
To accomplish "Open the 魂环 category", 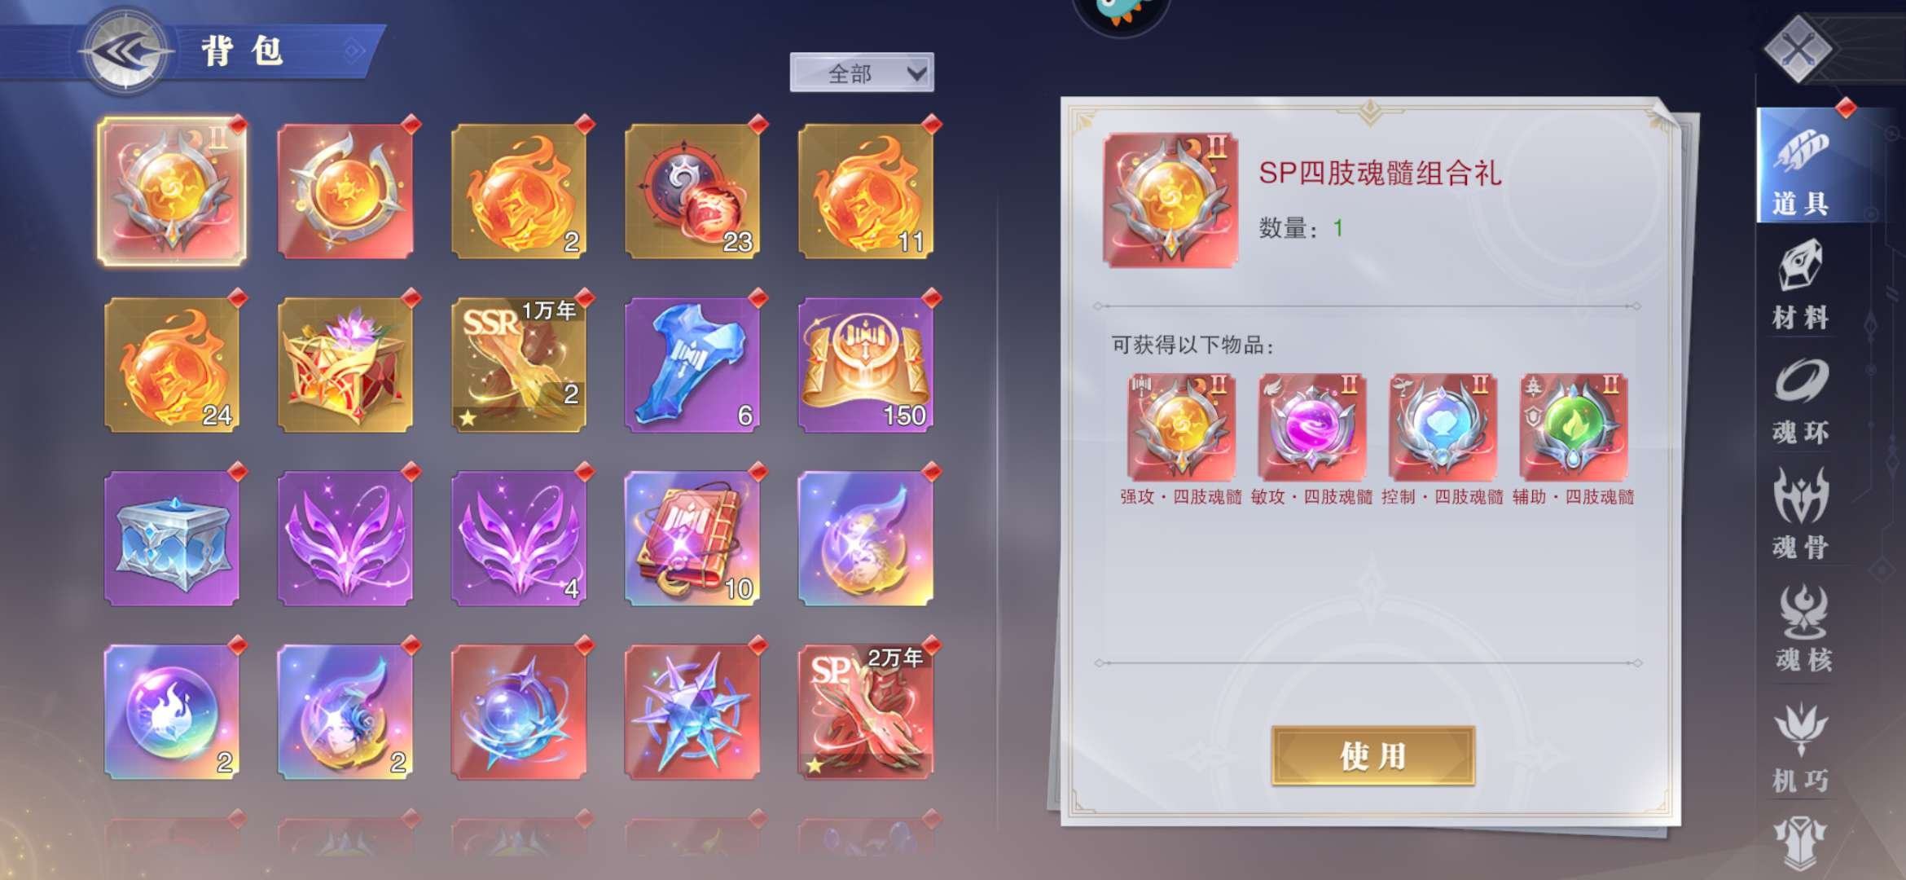I will click(x=1801, y=401).
